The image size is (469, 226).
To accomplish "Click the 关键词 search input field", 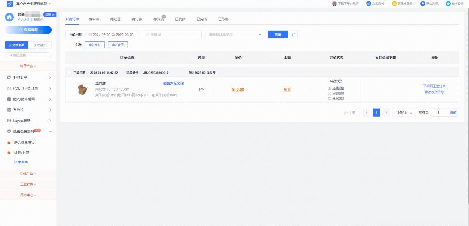I will pyautogui.click(x=172, y=35).
